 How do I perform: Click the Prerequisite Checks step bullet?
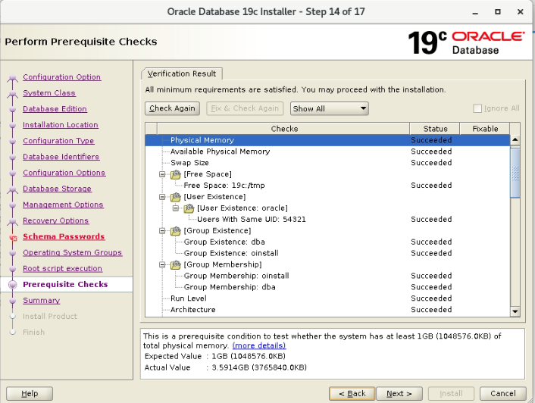click(x=13, y=284)
